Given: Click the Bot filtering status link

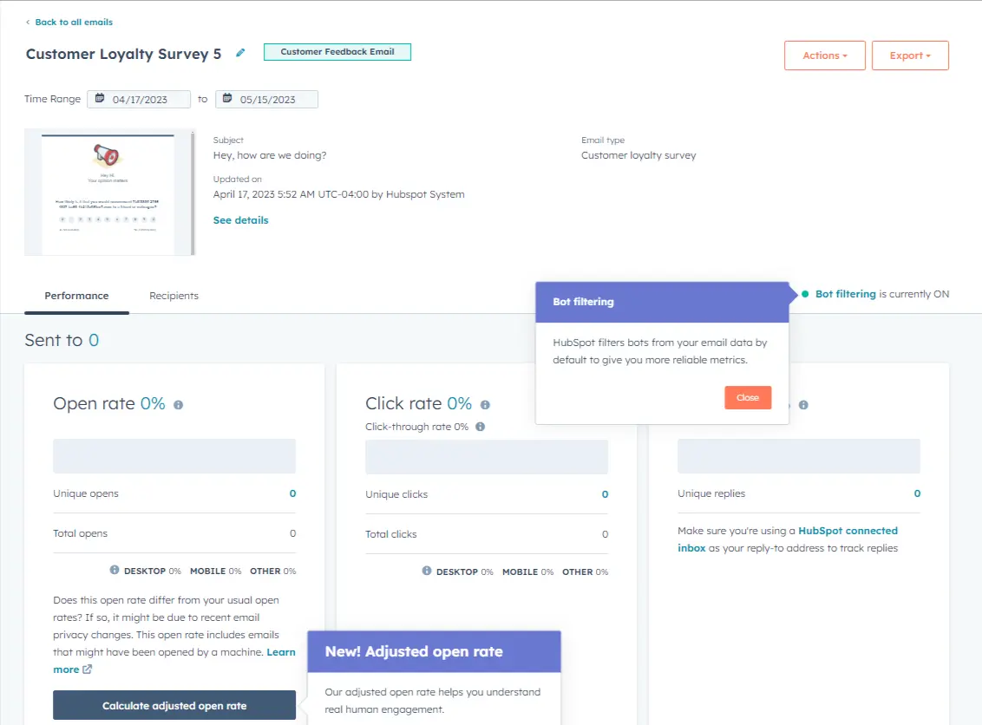Looking at the screenshot, I should coord(845,294).
